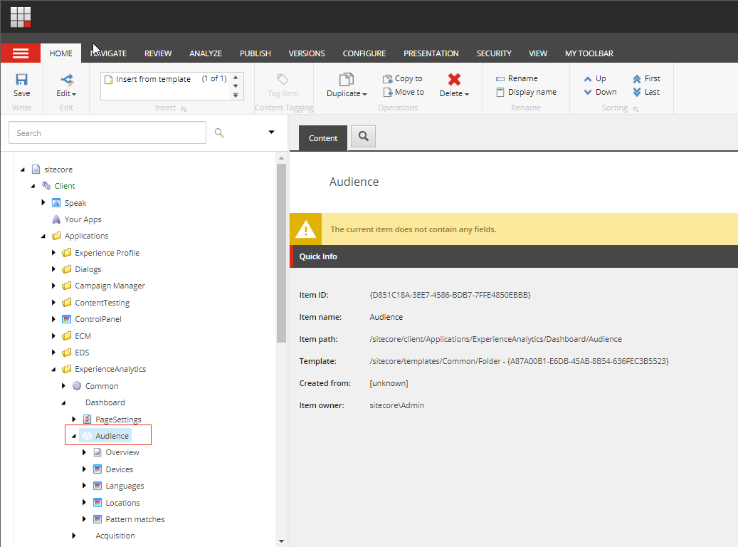Expand the Experience Profile node
Viewport: 738px width, 547px height.
pyautogui.click(x=53, y=253)
